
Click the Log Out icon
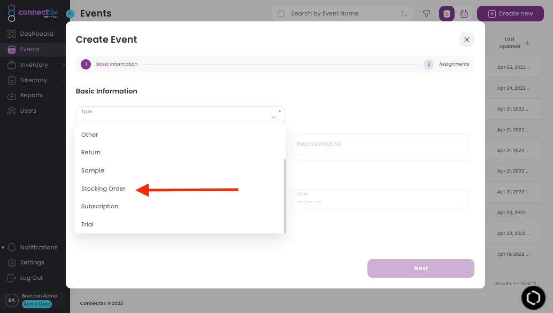(x=12, y=278)
